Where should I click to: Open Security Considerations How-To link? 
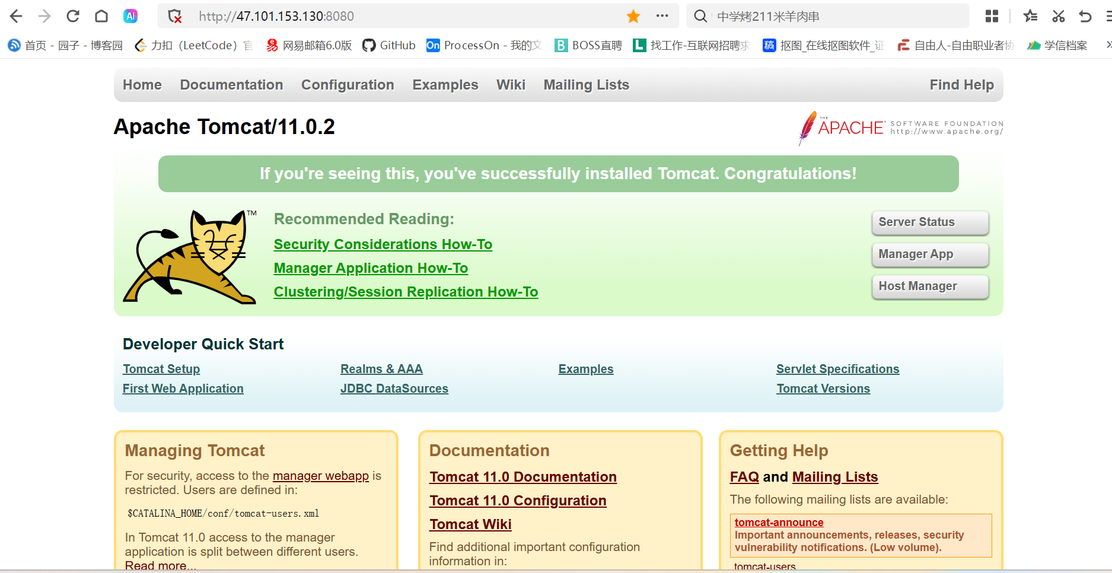click(383, 244)
